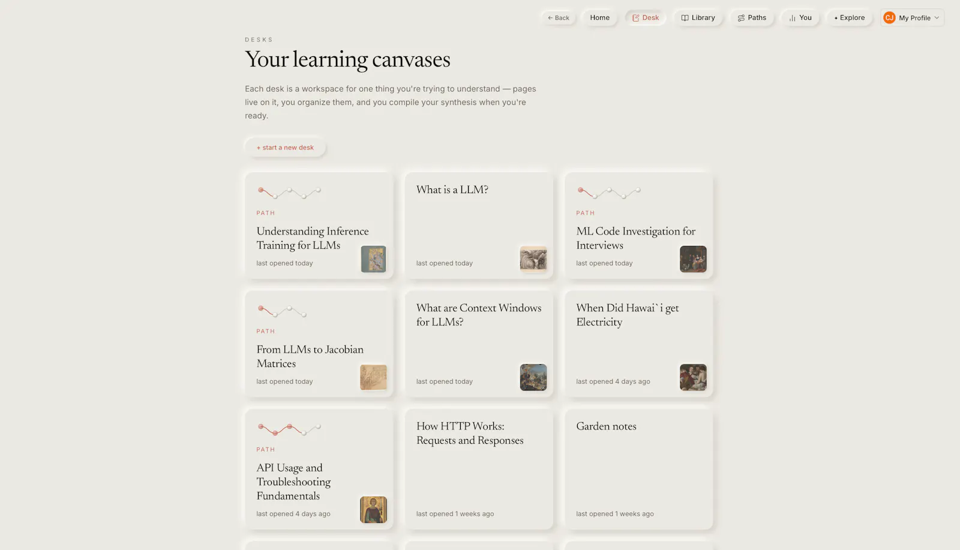Click thumbnail on From LLMs to Jacobian card

(373, 377)
